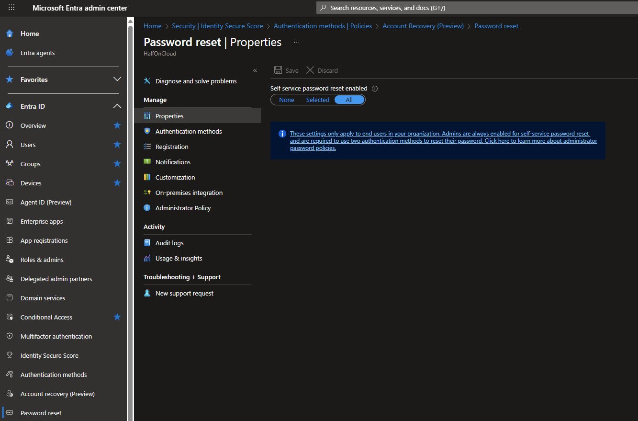Click the info icon beside password reset label
The image size is (638, 421).
[375, 89]
